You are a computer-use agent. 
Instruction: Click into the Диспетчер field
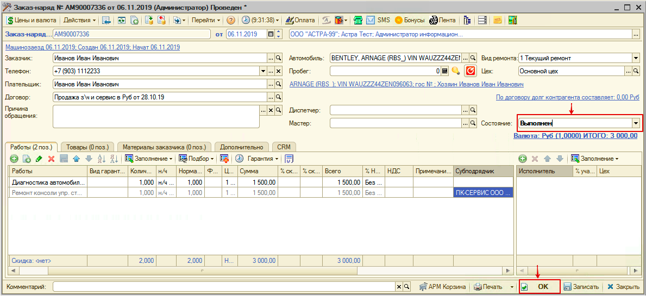click(396, 110)
